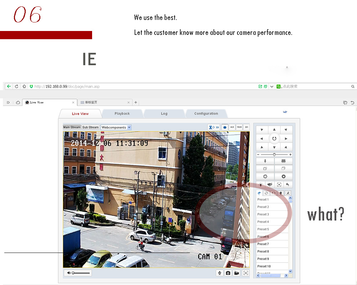357x285 pixels.
Task: Pan camera right with PTZ right arrow
Action: (286, 139)
